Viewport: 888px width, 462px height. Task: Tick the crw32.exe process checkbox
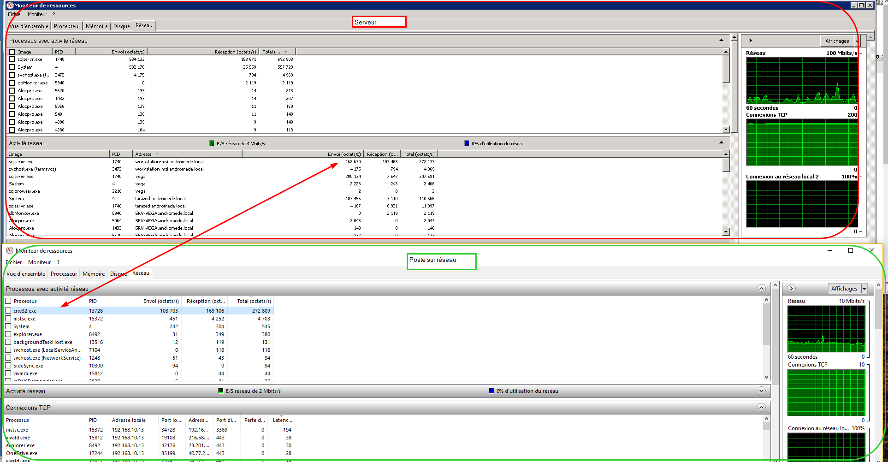(x=8, y=311)
